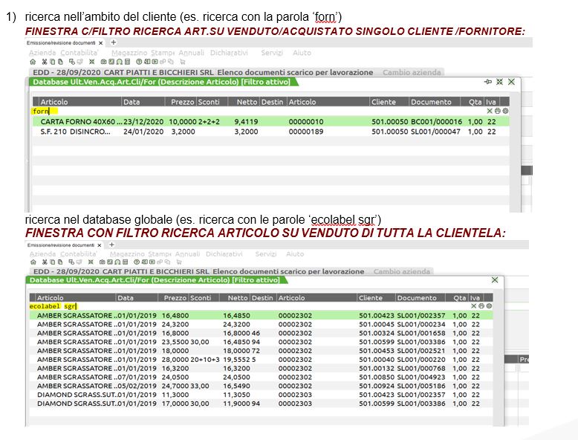Clear the 'ecolabel sgr' filter with its X icon
Viewport: 578px width, 440px height.
[x=473, y=305]
